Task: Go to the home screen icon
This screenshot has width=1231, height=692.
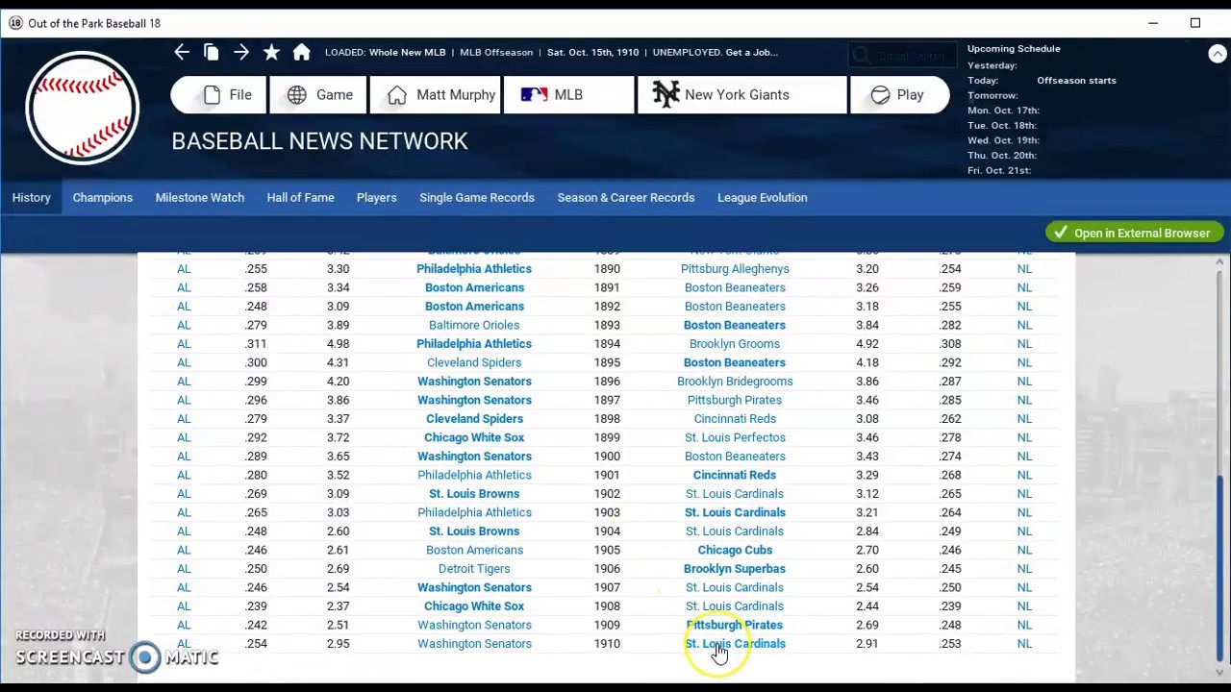Action: 301,52
